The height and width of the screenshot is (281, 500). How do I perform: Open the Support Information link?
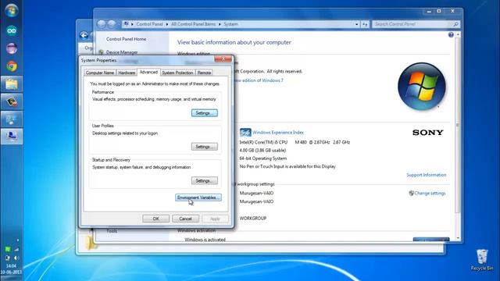(x=427, y=175)
